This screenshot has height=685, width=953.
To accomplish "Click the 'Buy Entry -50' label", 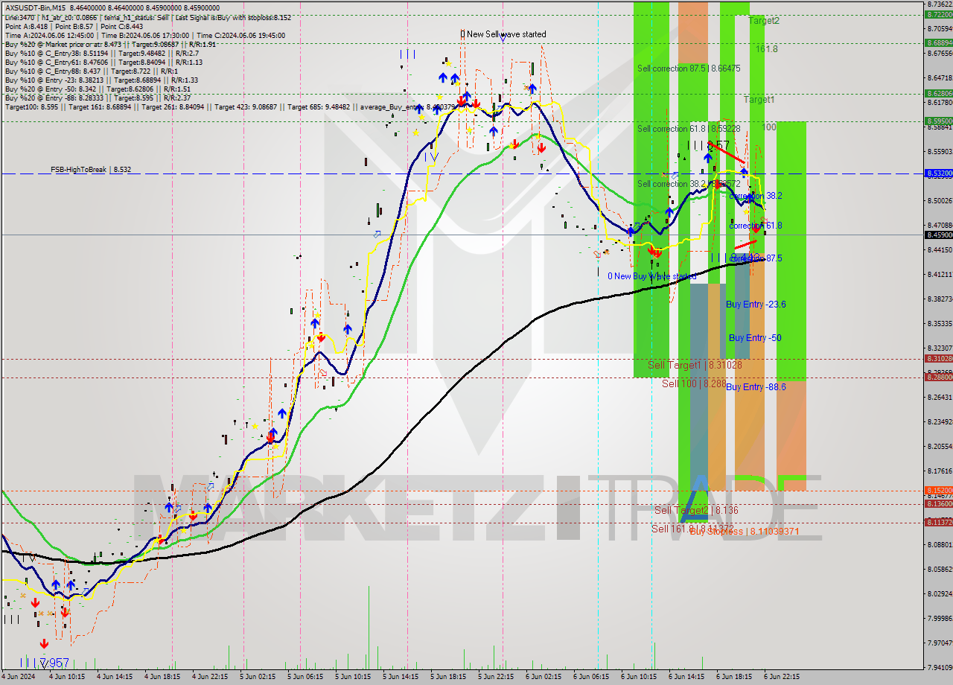I will [754, 338].
